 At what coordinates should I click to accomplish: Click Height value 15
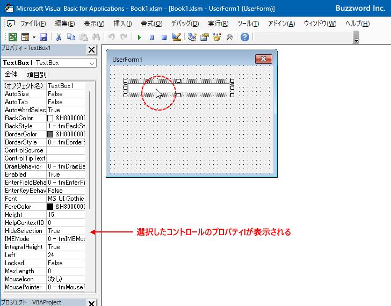[x=66, y=215]
